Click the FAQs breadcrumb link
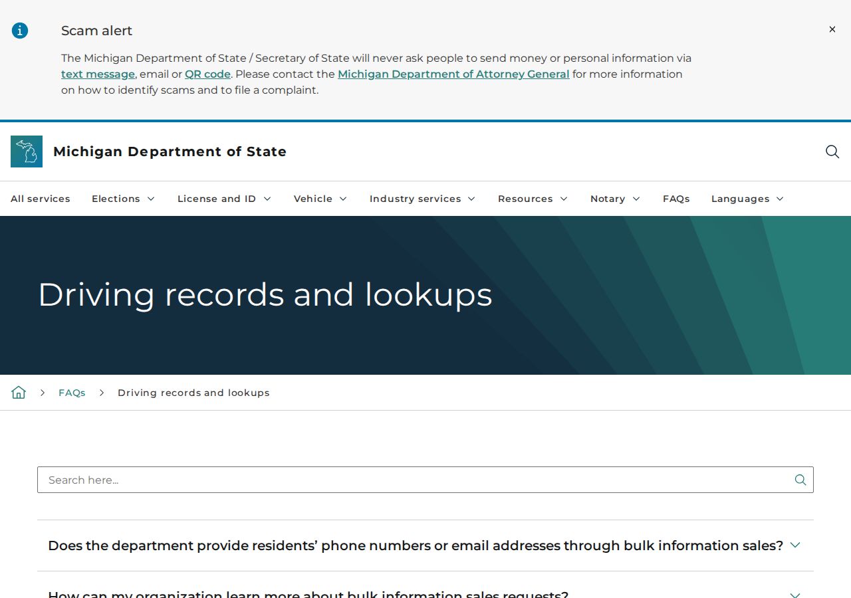 pyautogui.click(x=72, y=393)
